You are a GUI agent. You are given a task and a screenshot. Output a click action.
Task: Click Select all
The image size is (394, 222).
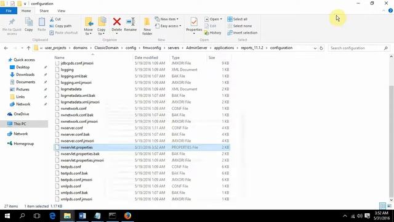(x=238, y=19)
